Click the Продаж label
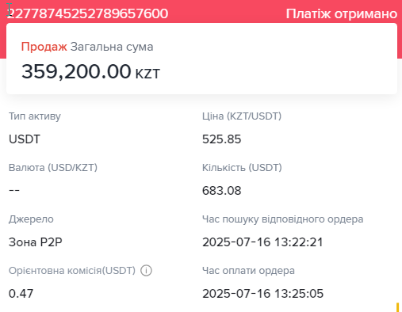402x312 pixels. [x=44, y=47]
